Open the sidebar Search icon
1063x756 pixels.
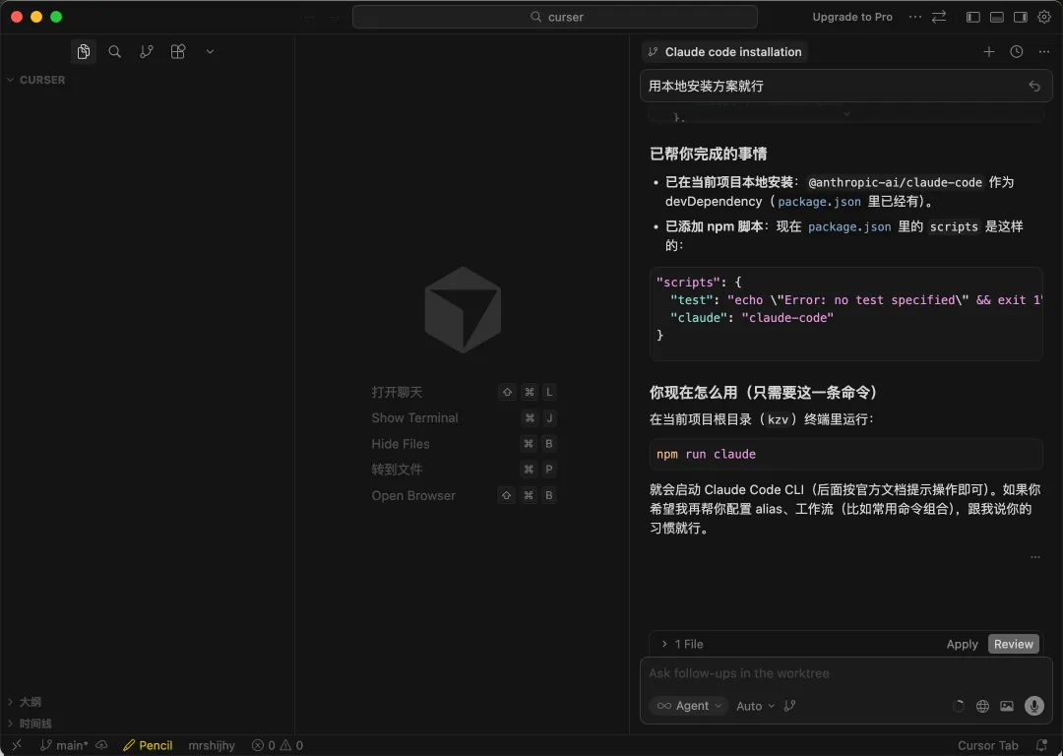coord(114,51)
